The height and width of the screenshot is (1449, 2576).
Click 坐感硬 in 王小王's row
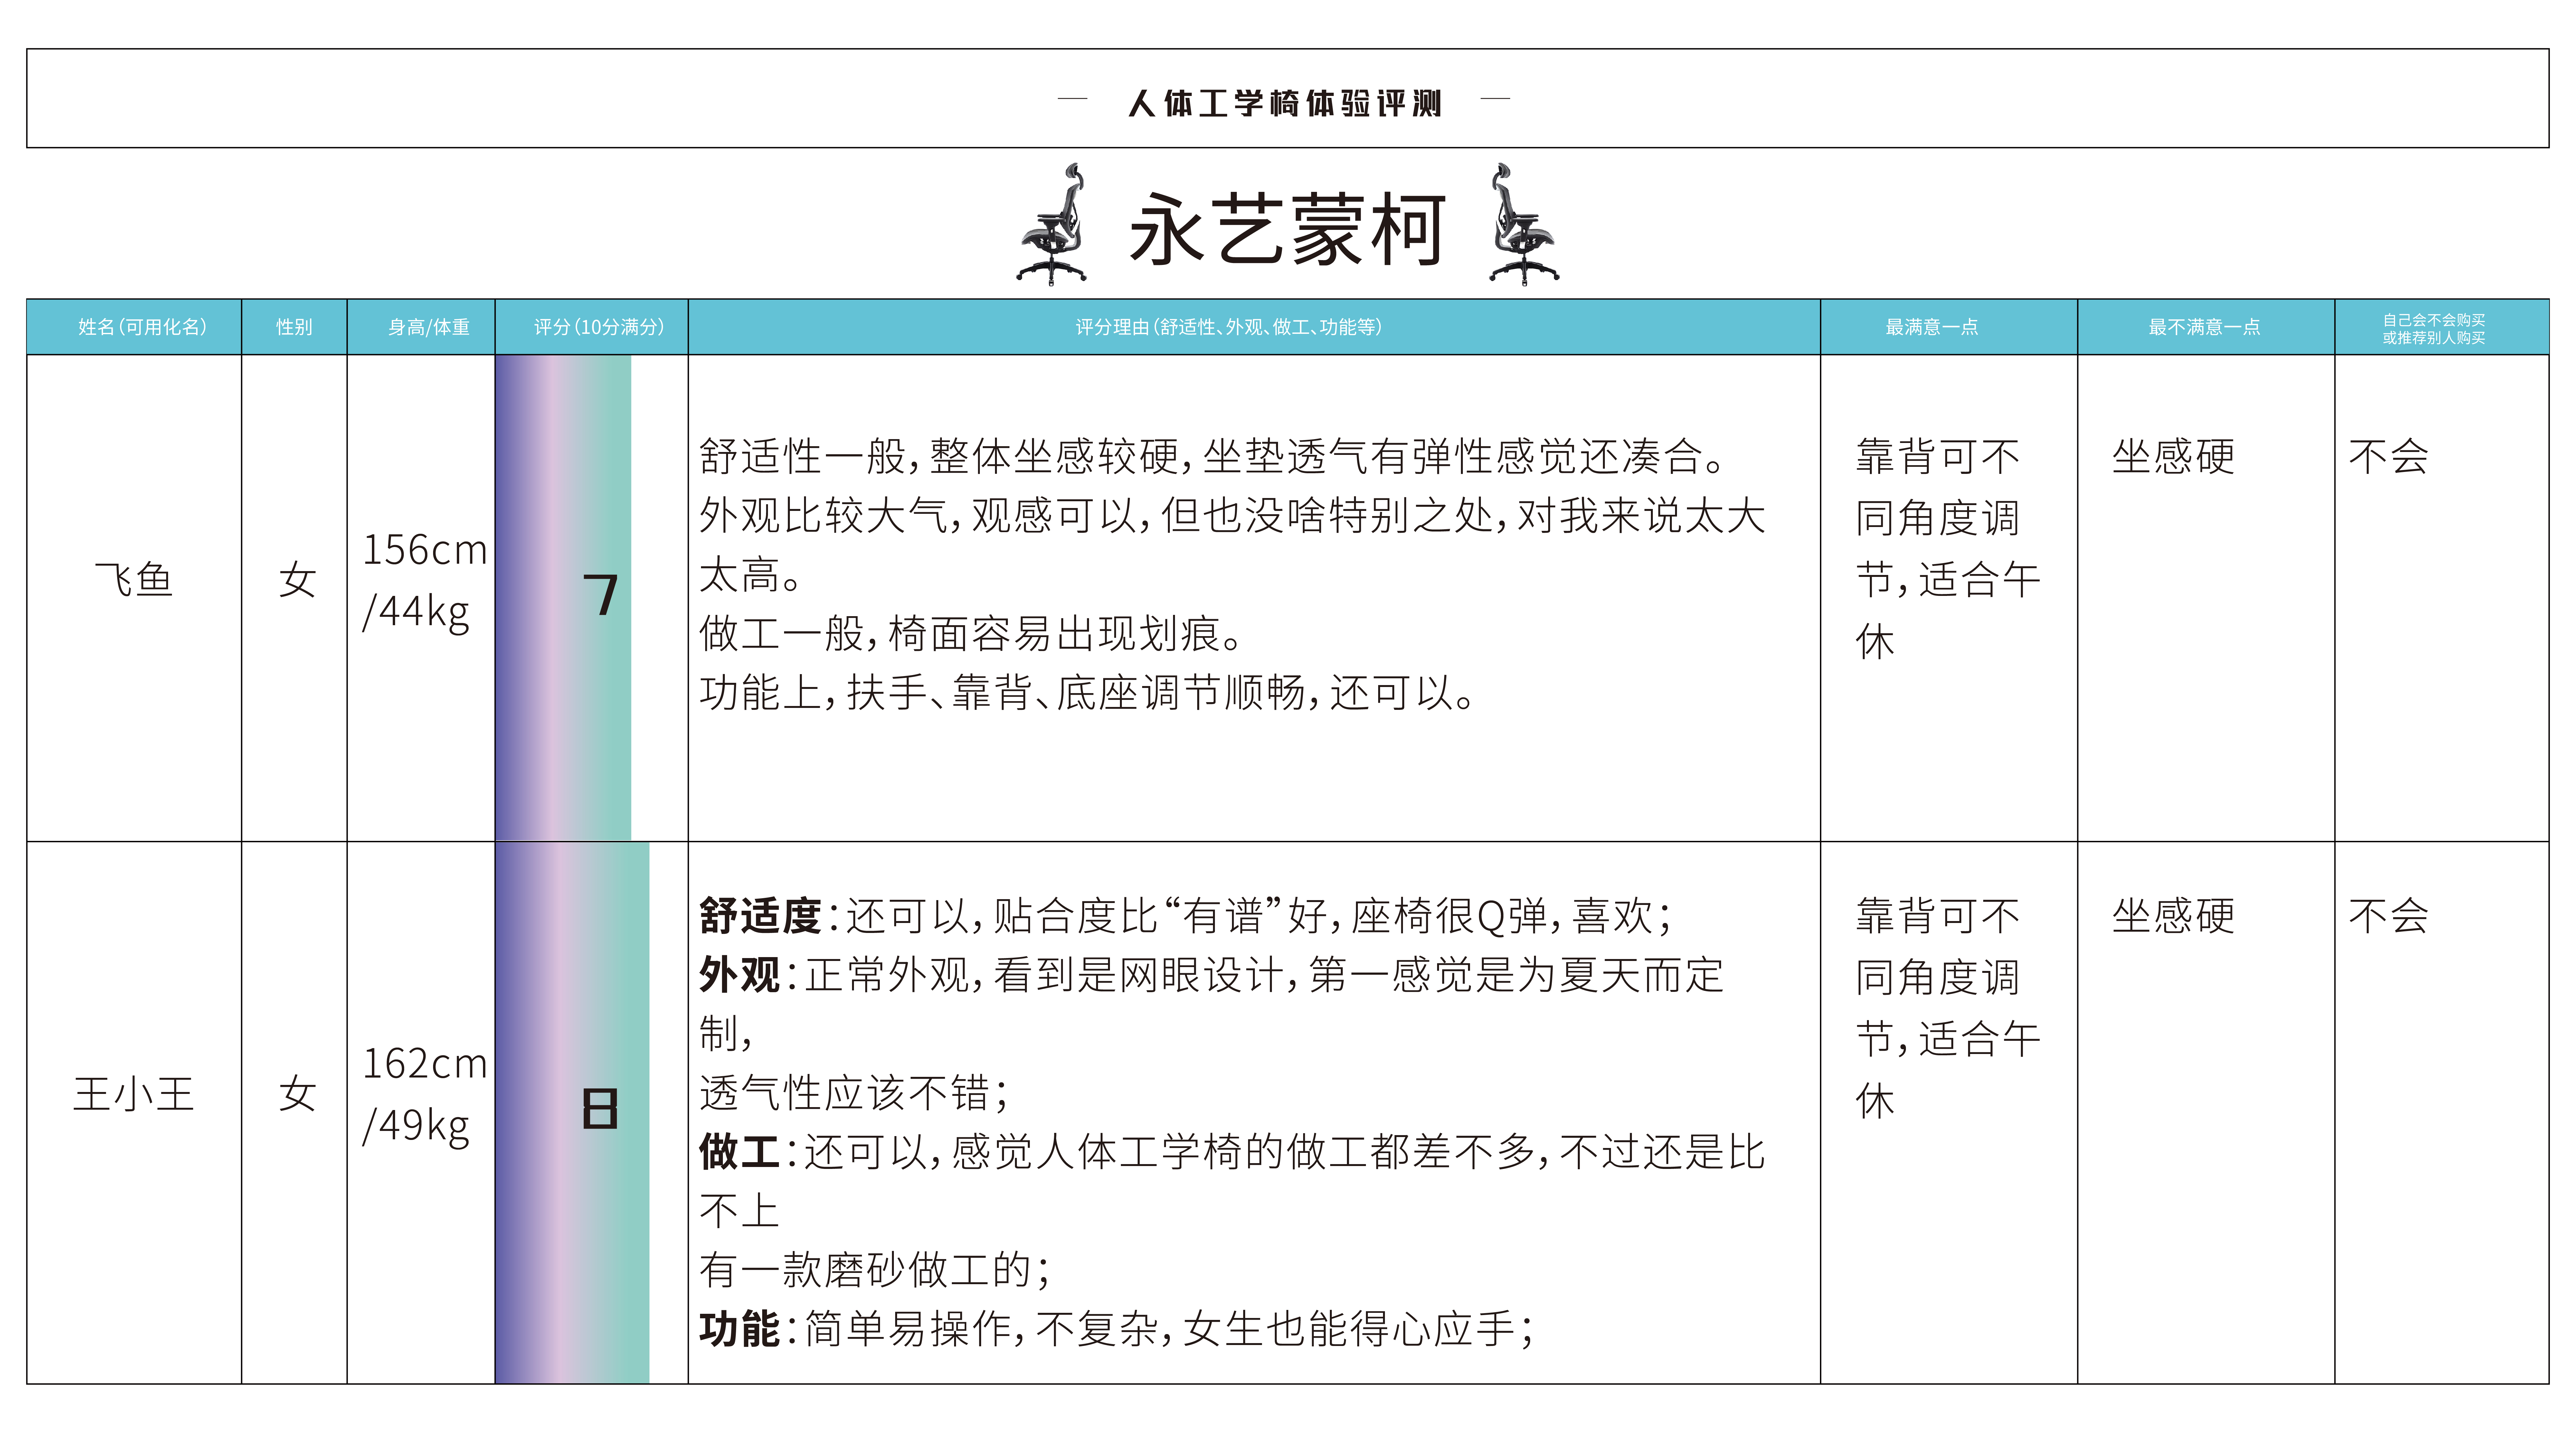tap(2173, 916)
